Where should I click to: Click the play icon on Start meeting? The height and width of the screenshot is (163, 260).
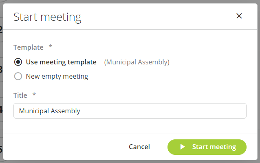[183, 147]
